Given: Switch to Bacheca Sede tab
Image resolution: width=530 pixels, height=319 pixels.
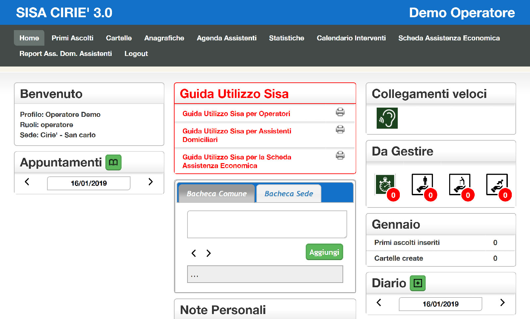Looking at the screenshot, I should pyautogui.click(x=289, y=194).
